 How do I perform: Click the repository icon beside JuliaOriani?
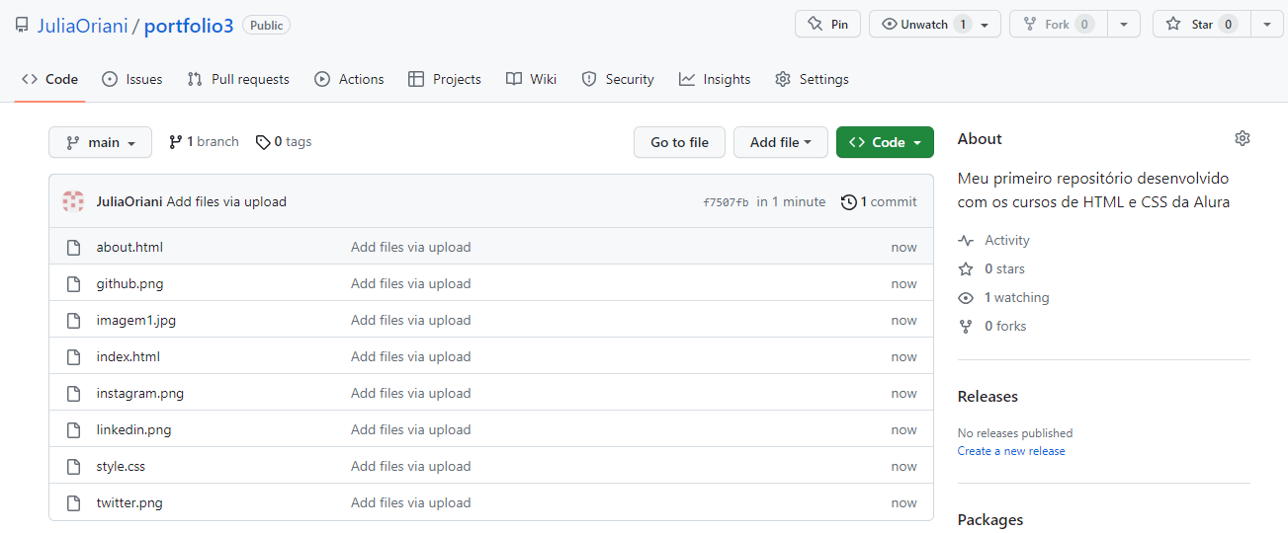click(x=22, y=25)
